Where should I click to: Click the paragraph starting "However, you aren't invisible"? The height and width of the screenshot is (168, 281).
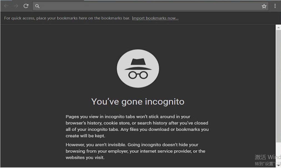(x=135, y=151)
